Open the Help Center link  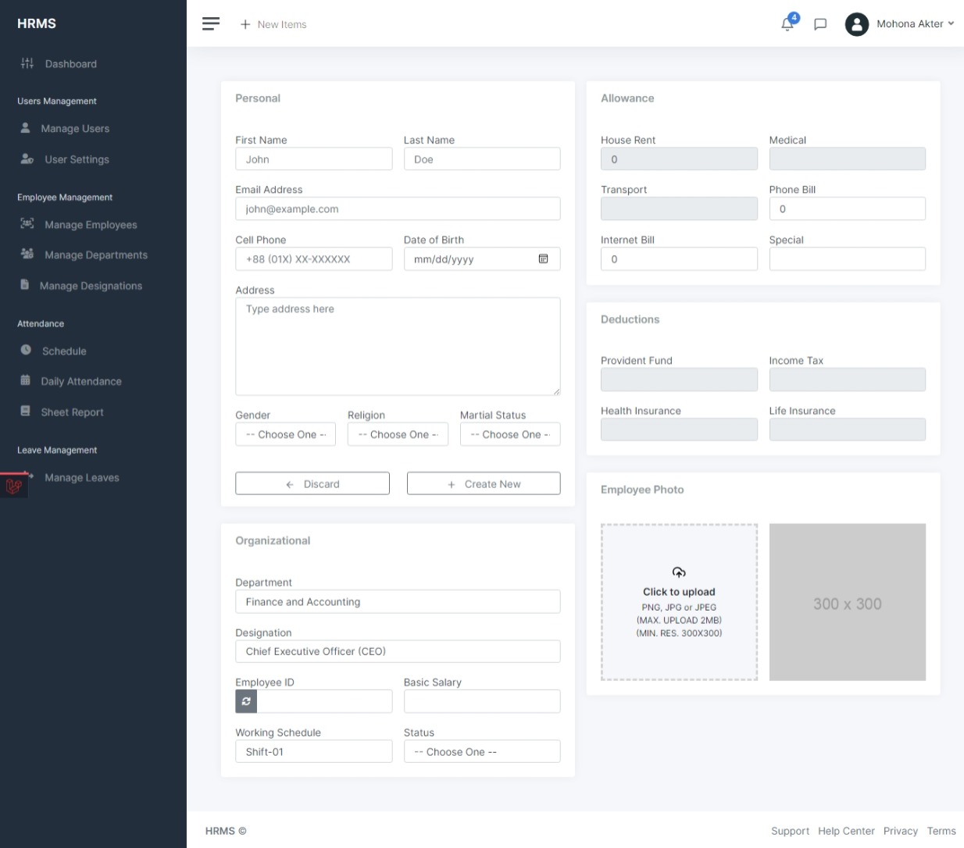point(846,831)
